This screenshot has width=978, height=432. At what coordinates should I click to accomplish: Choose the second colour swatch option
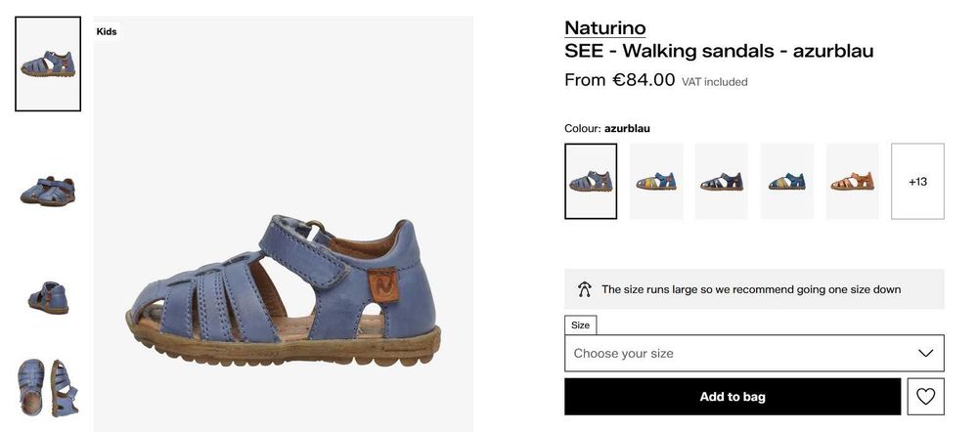[656, 182]
